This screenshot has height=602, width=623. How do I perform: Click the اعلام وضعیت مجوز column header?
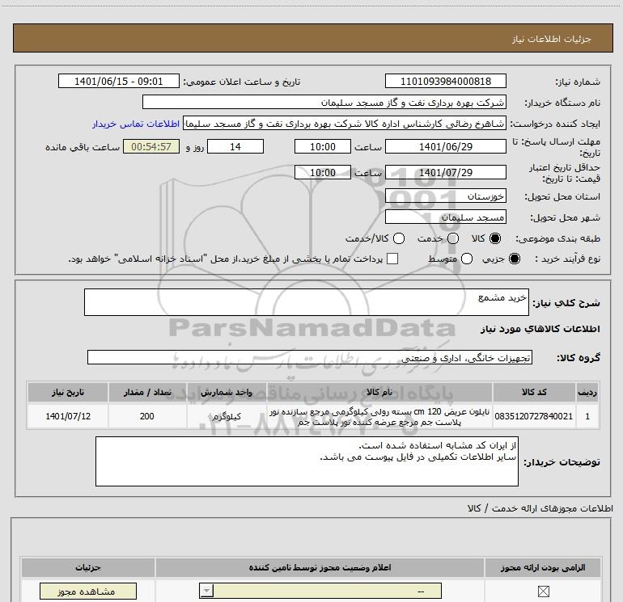click(320, 567)
